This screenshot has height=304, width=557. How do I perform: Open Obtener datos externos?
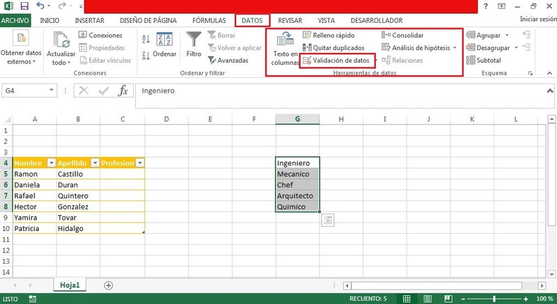pos(21,48)
